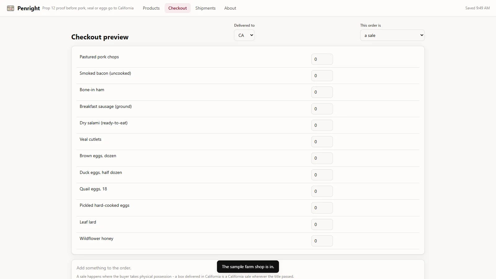Go to the About page

(x=230, y=8)
